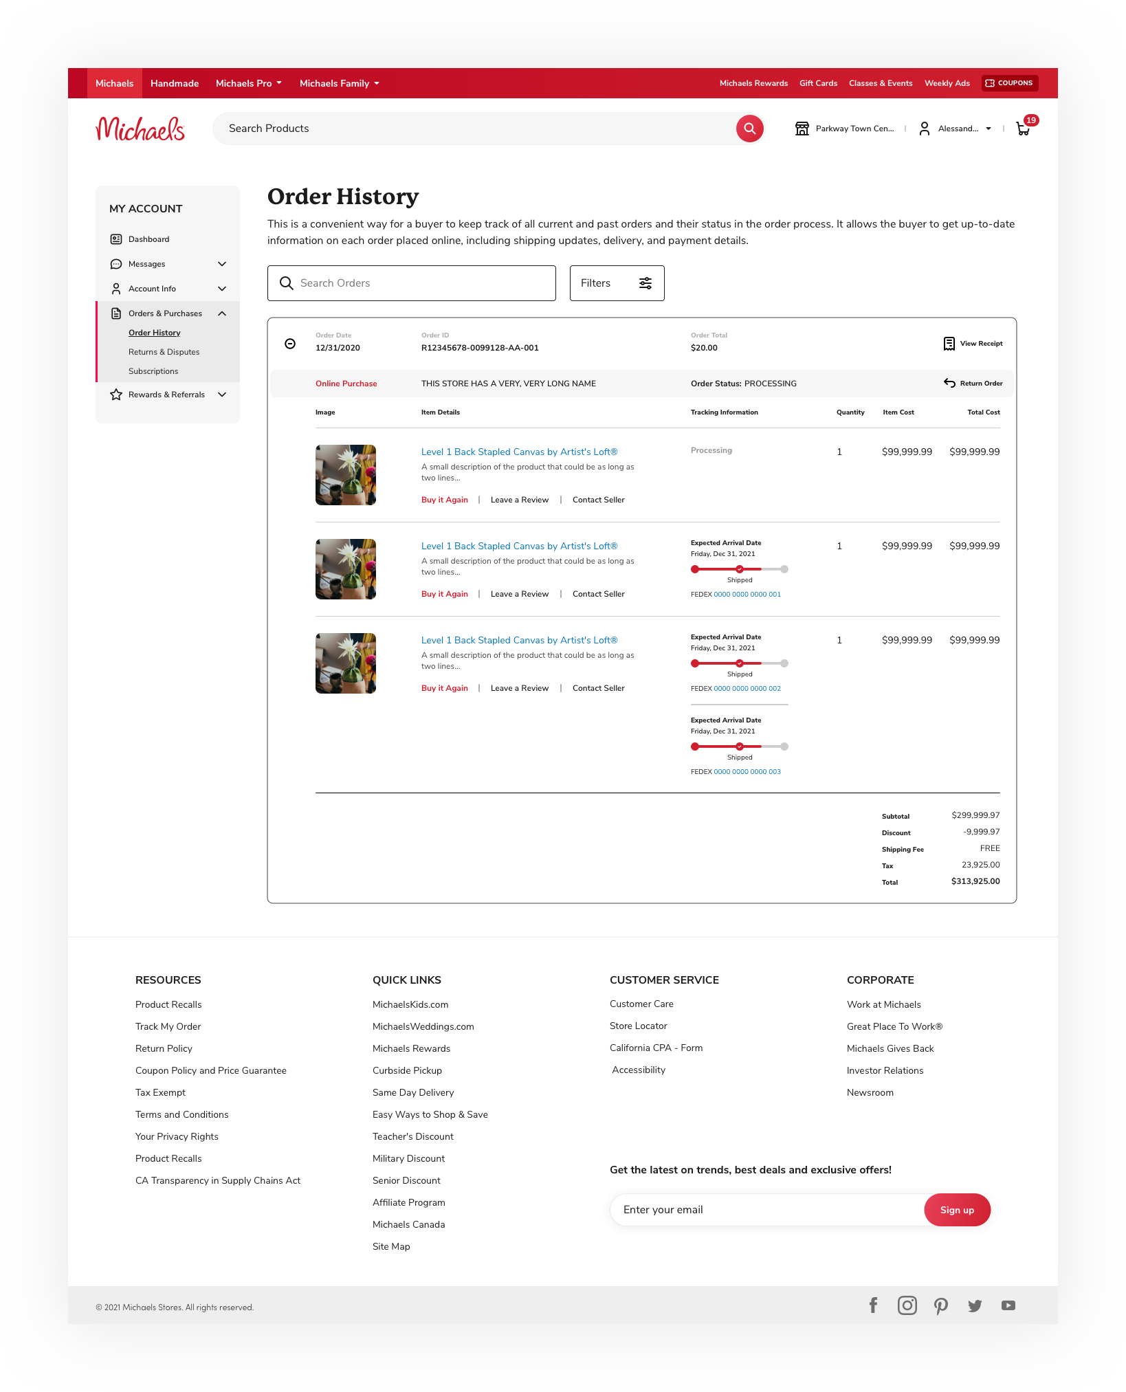
Task: Open the Facebook footer icon
Action: point(873,1305)
